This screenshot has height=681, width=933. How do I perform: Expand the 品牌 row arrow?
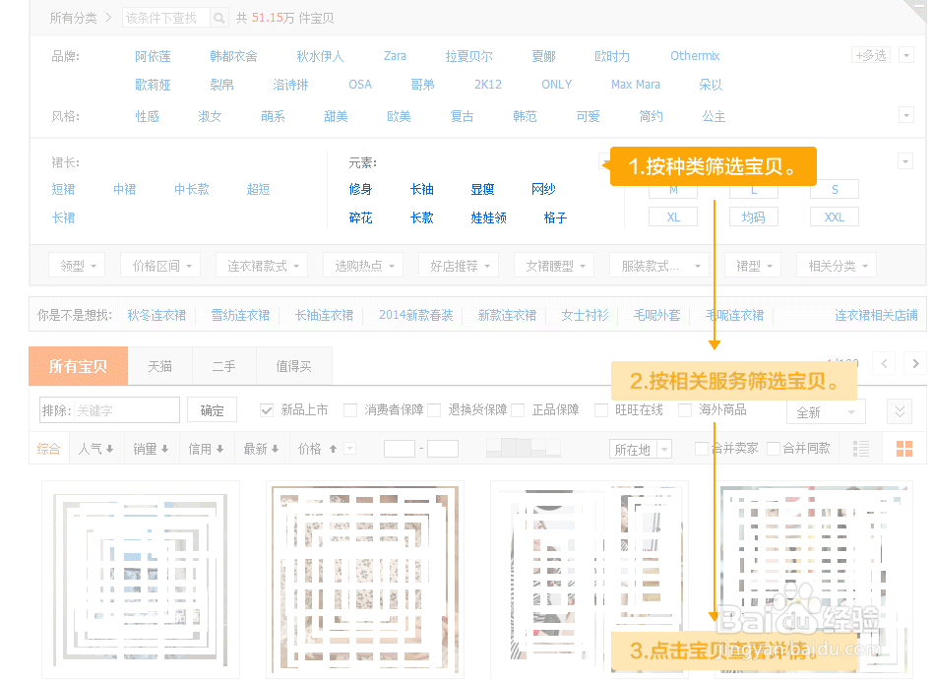coord(906,55)
